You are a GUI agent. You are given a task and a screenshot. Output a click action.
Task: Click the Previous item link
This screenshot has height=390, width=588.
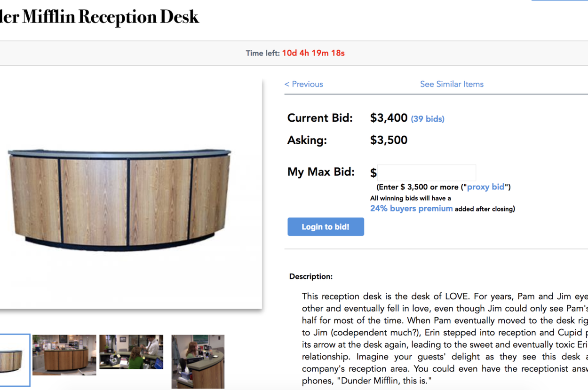click(304, 85)
